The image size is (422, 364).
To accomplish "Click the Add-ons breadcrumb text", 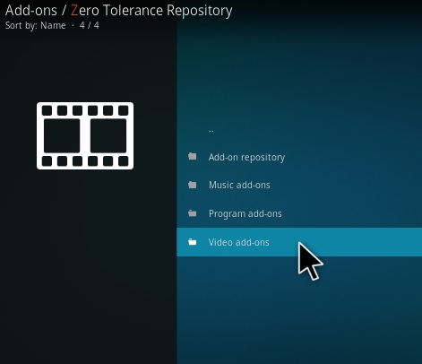I will coord(31,11).
